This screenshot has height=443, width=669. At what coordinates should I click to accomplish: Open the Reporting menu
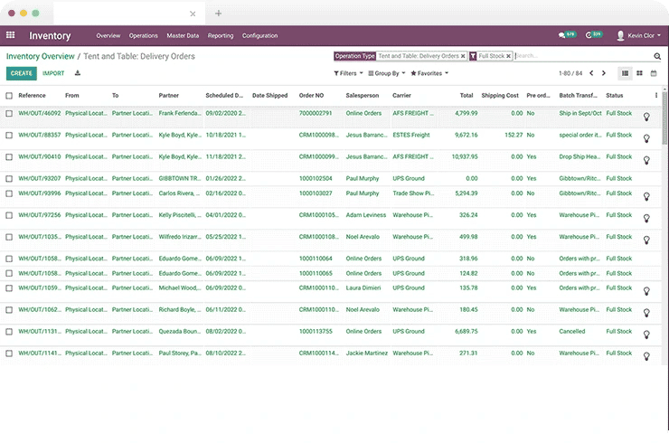[x=221, y=35]
